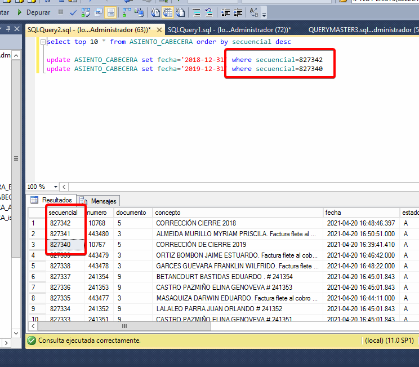Click the Parse query checkmark icon

click(73, 12)
